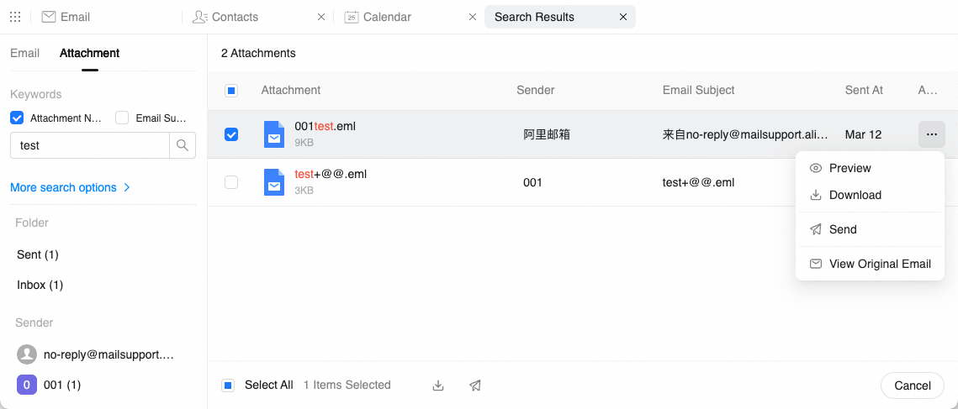Click the no-reply sender avatar icon
This screenshot has height=409, width=958.
26,354
